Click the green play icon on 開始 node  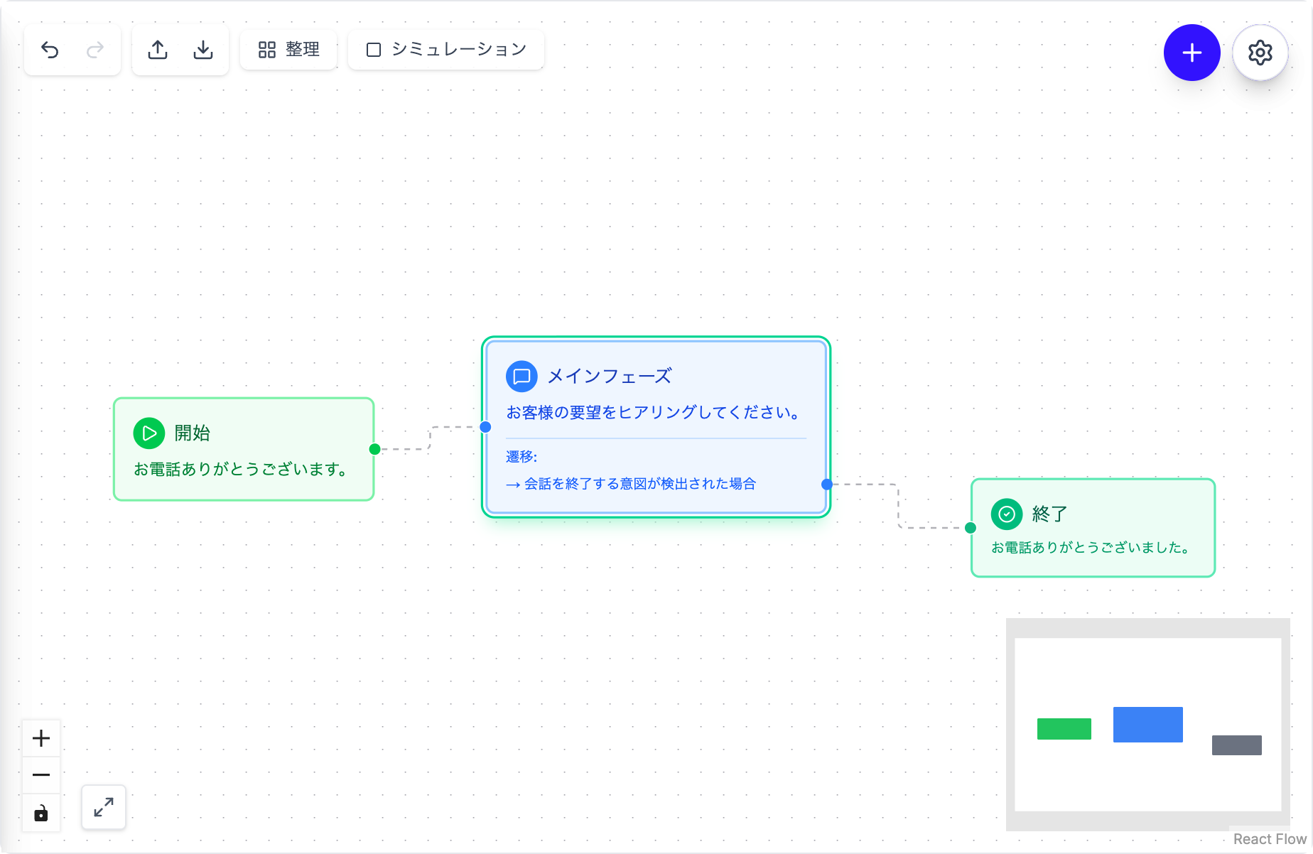point(149,433)
